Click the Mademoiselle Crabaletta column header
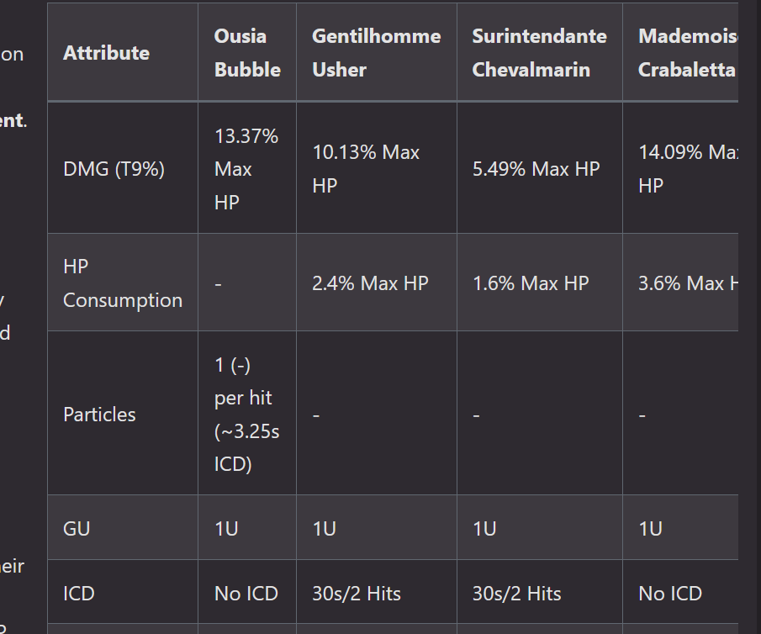This screenshot has width=761, height=634. click(686, 53)
